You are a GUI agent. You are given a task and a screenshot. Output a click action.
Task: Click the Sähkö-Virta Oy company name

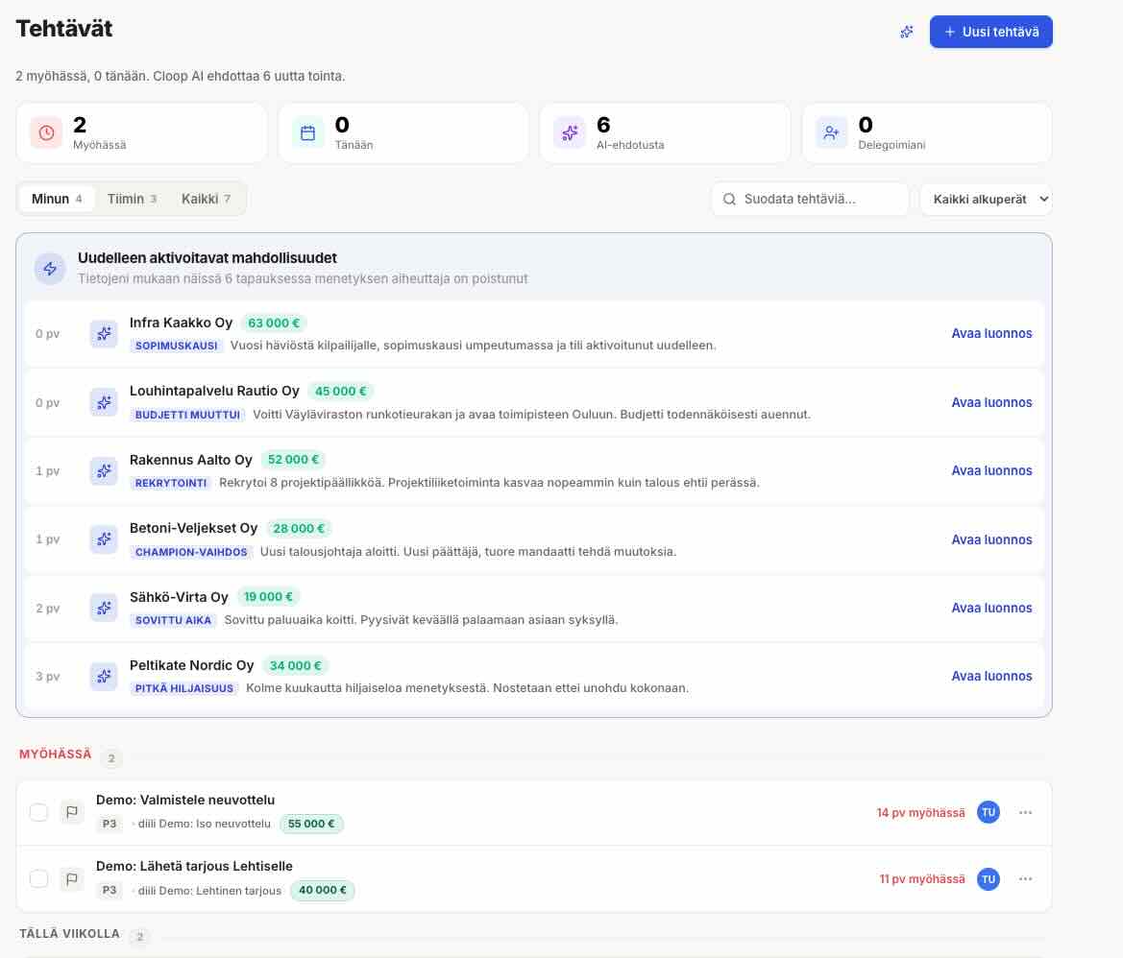pyautogui.click(x=179, y=597)
